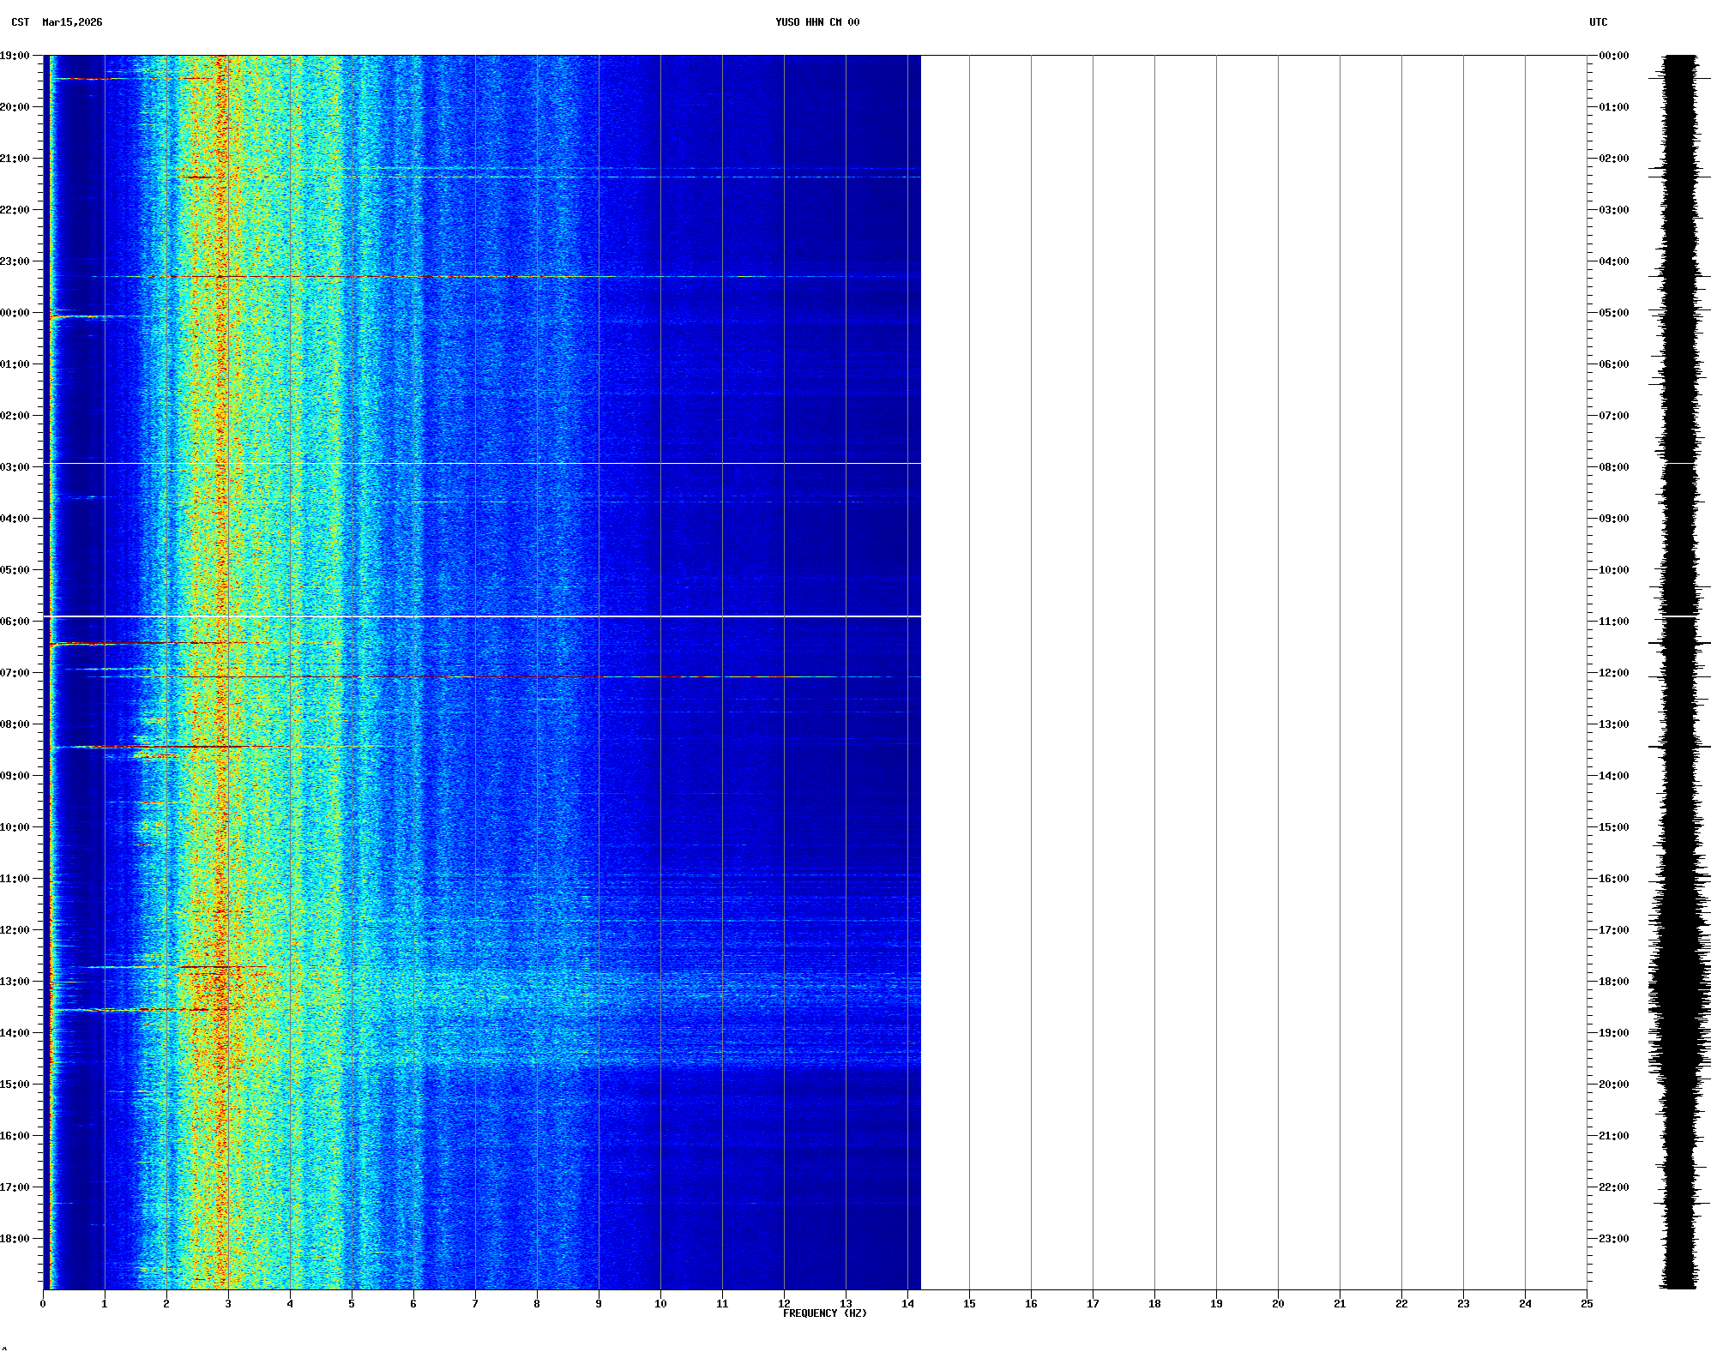Click the 0 Hz frequency axis tick
The image size is (1717, 1358).
[x=43, y=1304]
